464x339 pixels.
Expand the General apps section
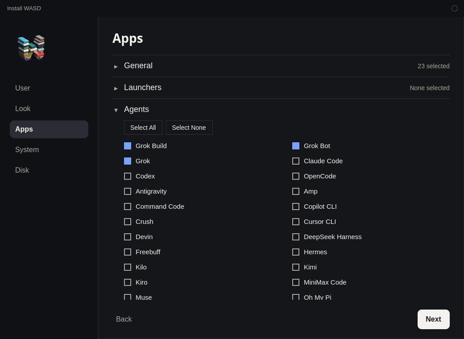click(281, 66)
